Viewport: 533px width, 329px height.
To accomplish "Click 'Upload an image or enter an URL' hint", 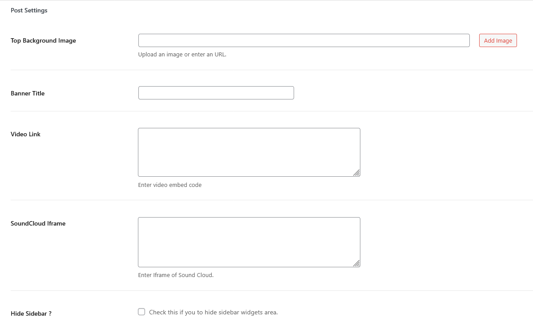I will pyautogui.click(x=182, y=55).
